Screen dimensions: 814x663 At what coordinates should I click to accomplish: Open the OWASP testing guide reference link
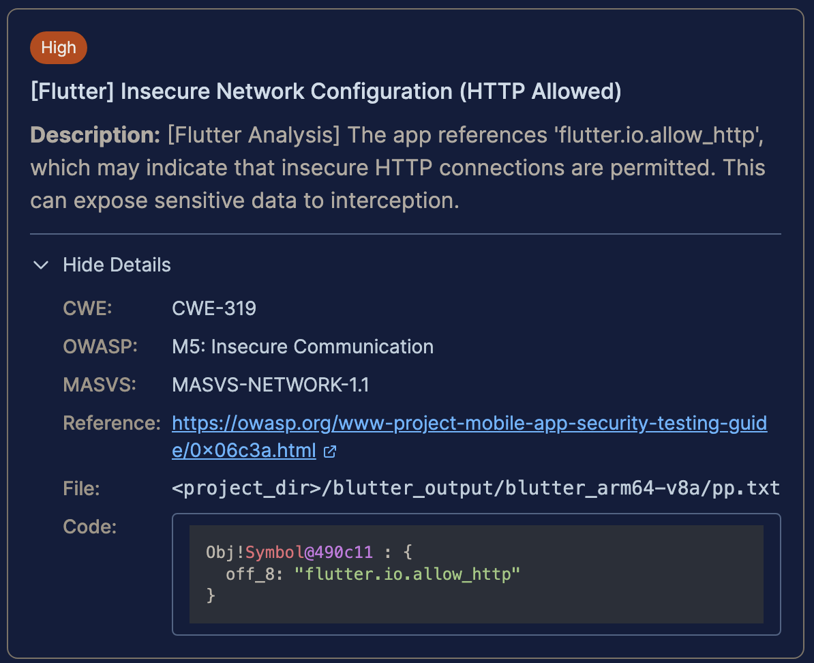click(x=469, y=437)
